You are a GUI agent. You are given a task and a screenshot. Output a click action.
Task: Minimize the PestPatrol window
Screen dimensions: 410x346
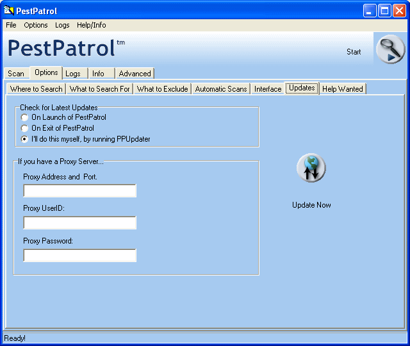click(x=370, y=11)
